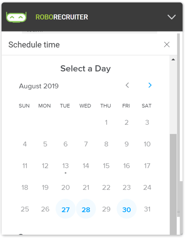The height and width of the screenshot is (239, 185).
Task: Advance to next month with blue arrow
Action: pyautogui.click(x=150, y=85)
